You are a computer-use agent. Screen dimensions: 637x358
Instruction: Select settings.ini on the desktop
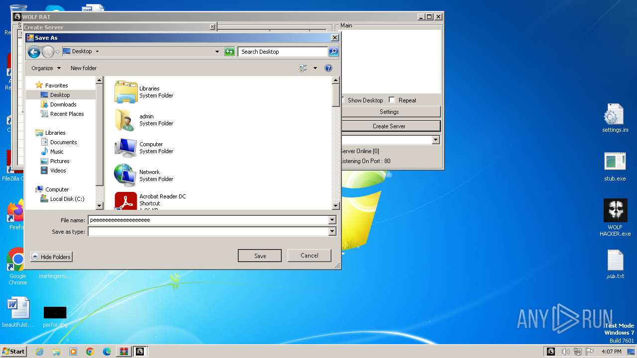point(615,118)
